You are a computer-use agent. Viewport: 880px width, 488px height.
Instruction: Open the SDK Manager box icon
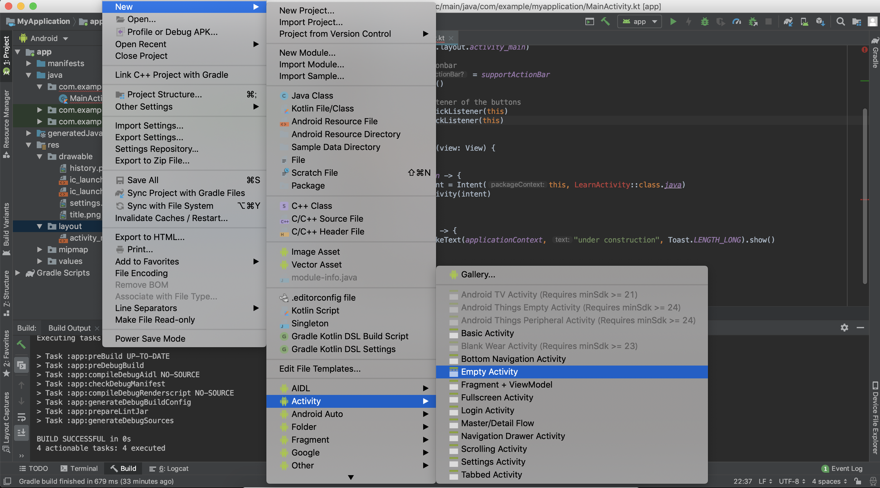821,22
